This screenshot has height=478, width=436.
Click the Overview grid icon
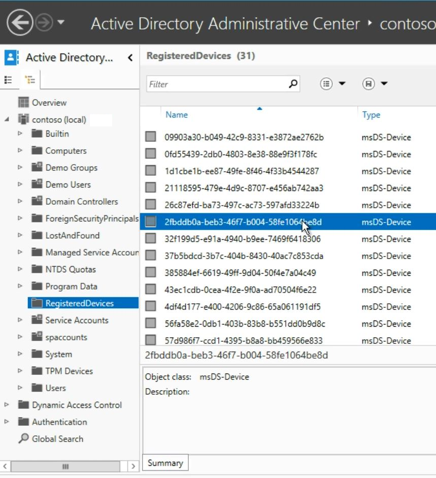click(x=23, y=103)
